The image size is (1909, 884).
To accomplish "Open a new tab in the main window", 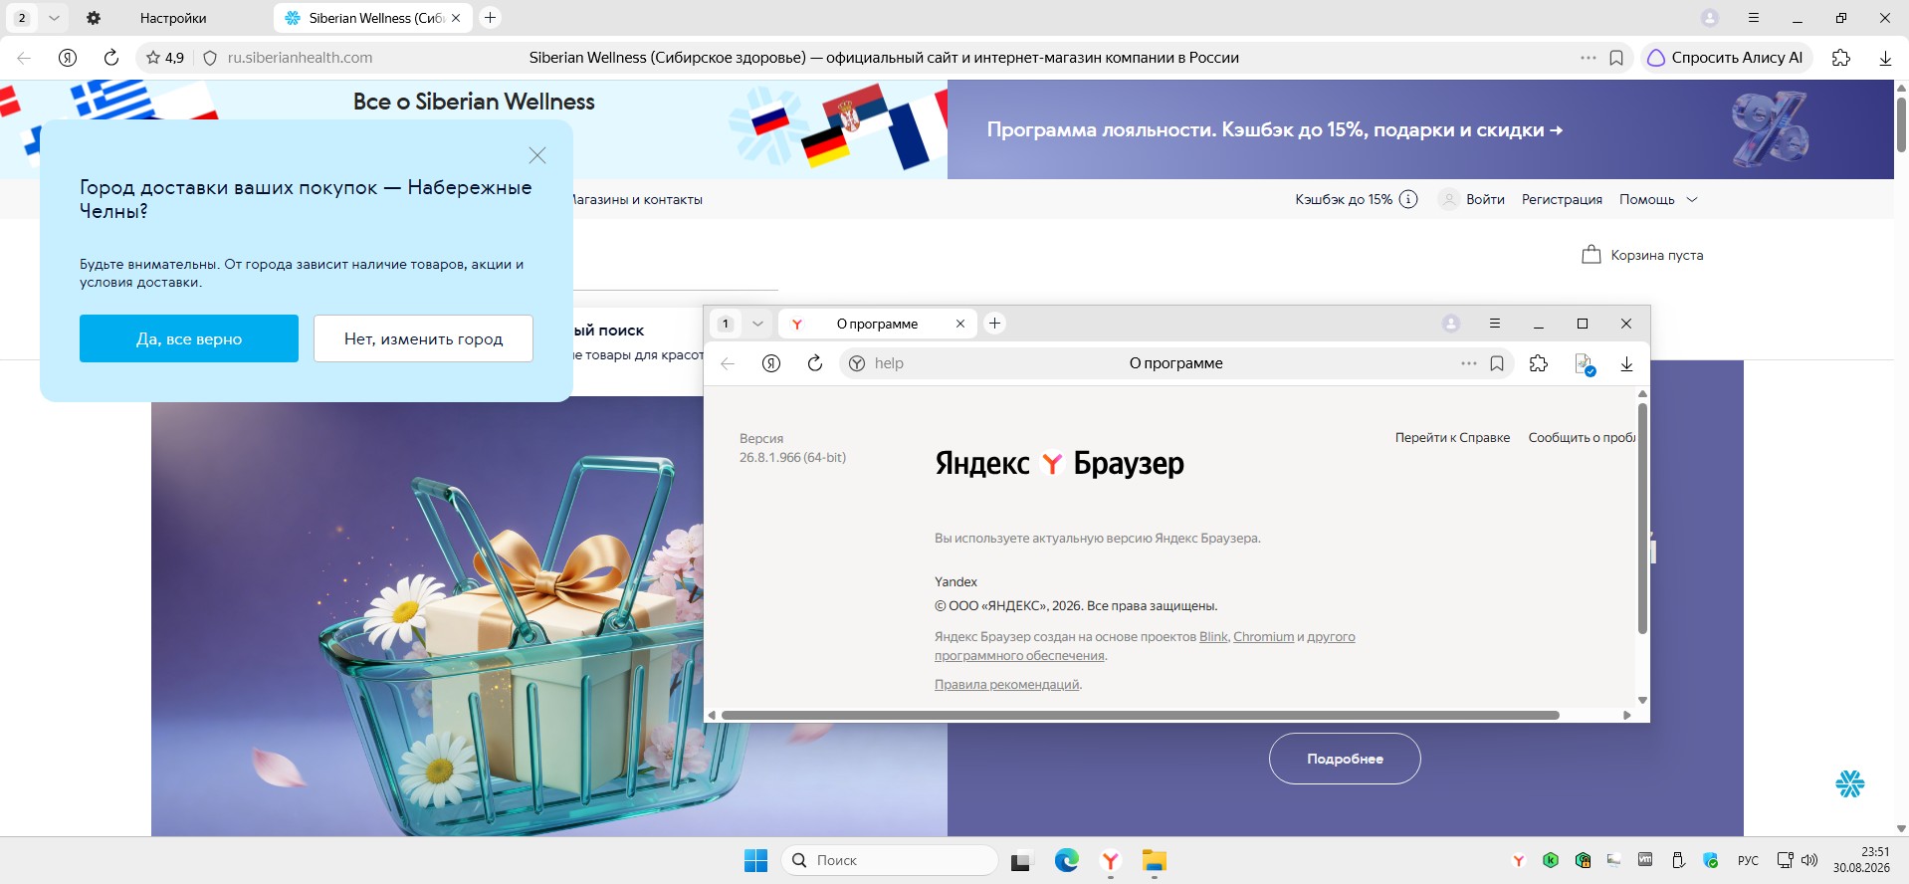I will coord(490,18).
